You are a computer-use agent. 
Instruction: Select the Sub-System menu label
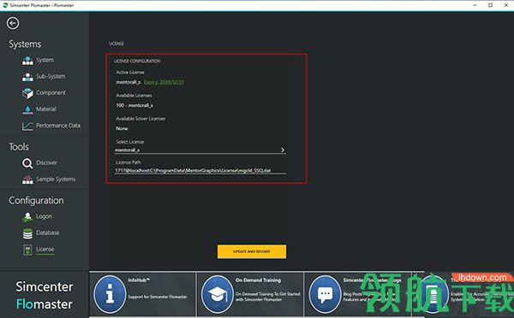pos(51,76)
